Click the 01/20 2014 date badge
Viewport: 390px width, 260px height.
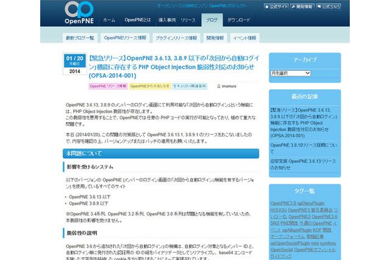point(74,64)
